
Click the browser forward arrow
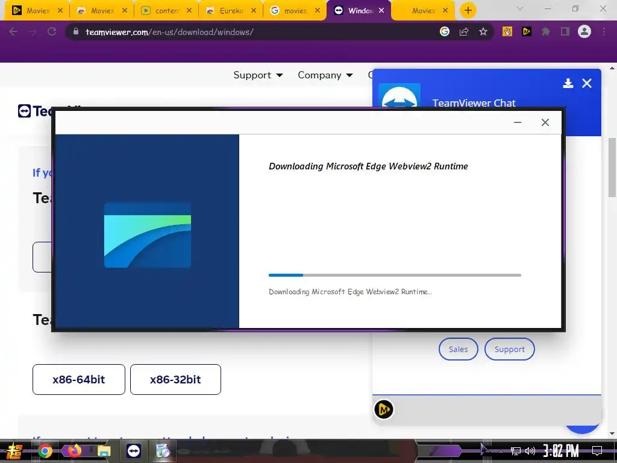[x=33, y=32]
